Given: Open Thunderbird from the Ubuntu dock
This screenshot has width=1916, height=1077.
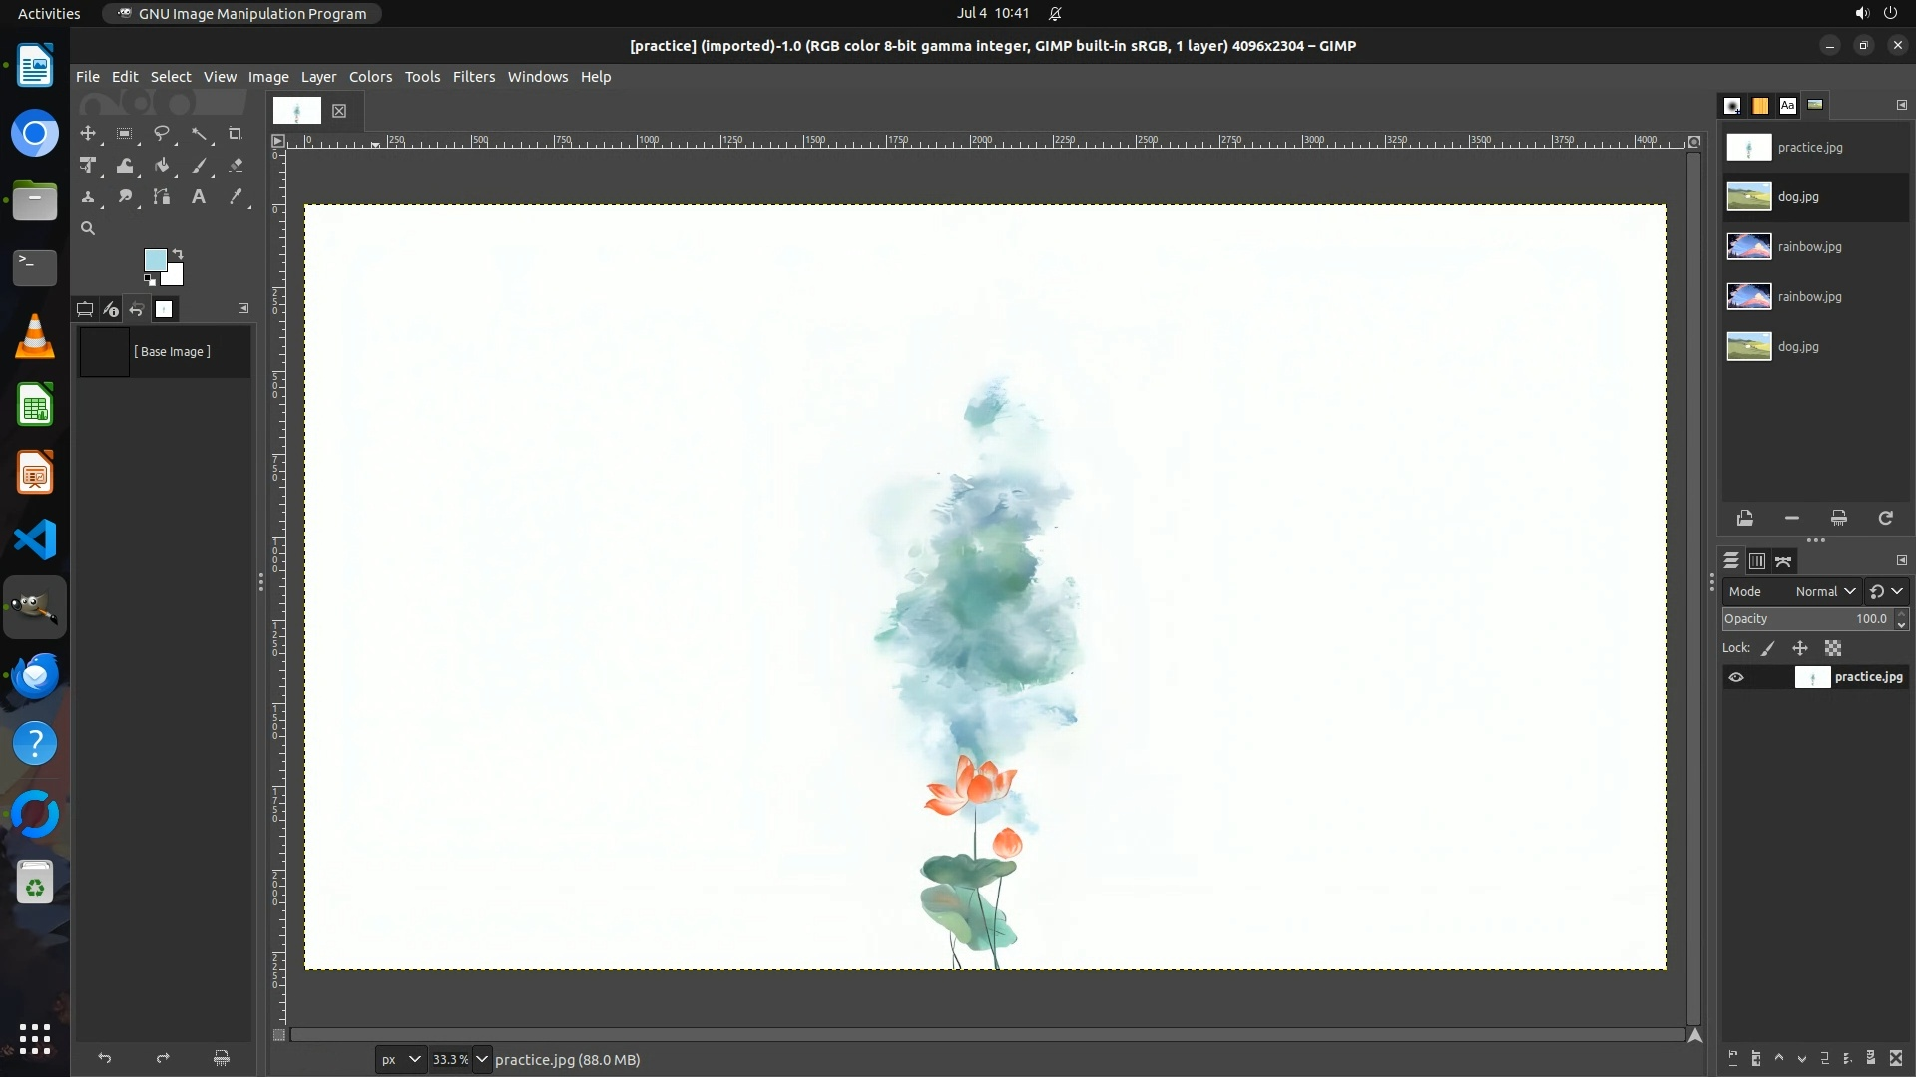Looking at the screenshot, I should coord(35,676).
